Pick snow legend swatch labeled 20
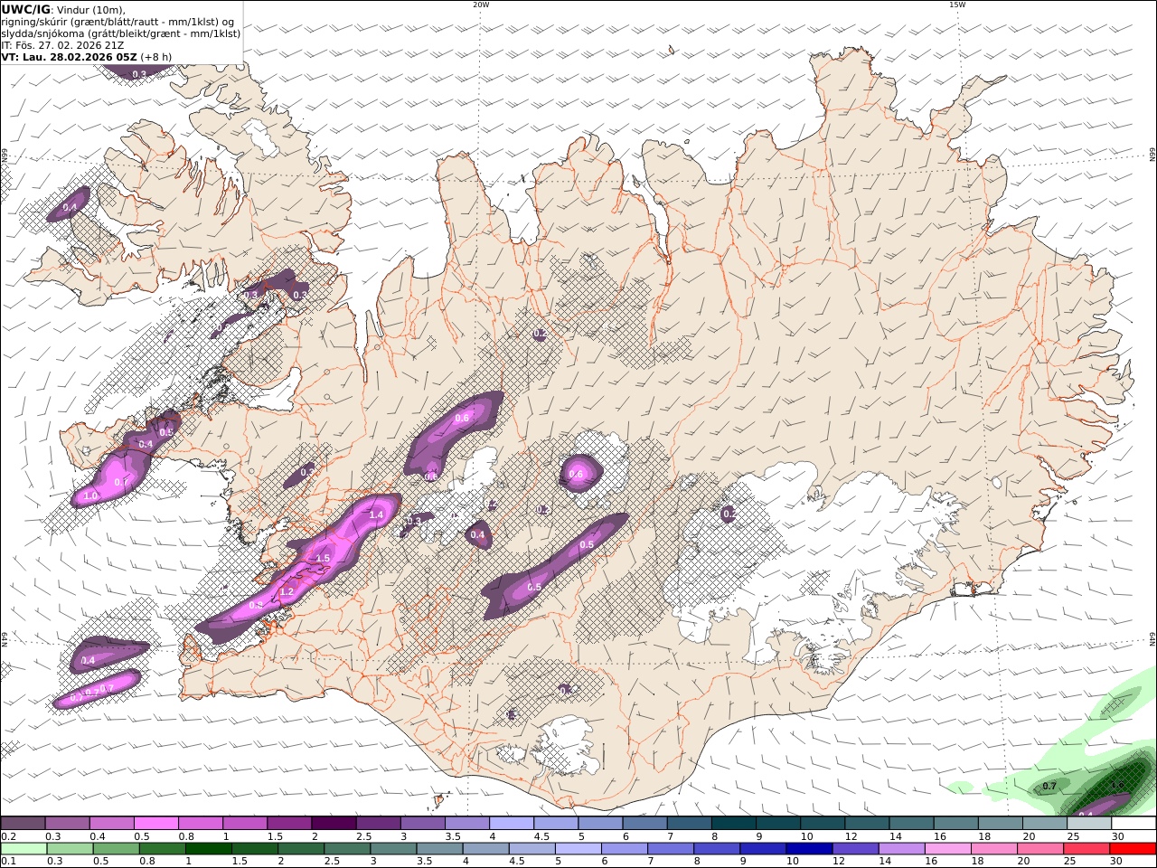1157x868 pixels. [1046, 824]
